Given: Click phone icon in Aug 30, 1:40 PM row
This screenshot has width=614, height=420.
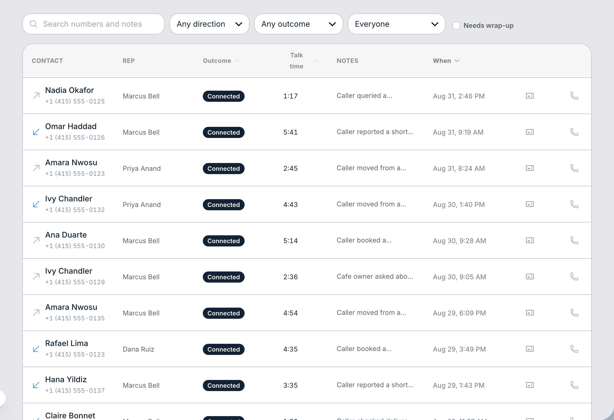Looking at the screenshot, I should [x=574, y=204].
